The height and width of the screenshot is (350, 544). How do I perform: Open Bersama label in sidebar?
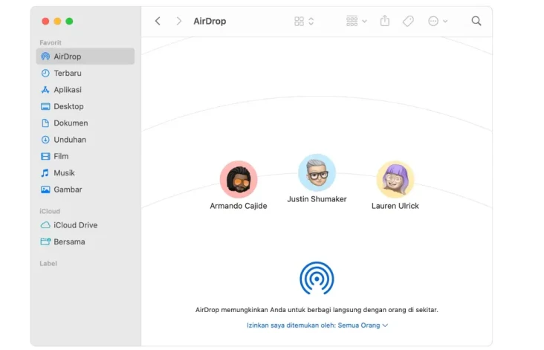point(69,242)
